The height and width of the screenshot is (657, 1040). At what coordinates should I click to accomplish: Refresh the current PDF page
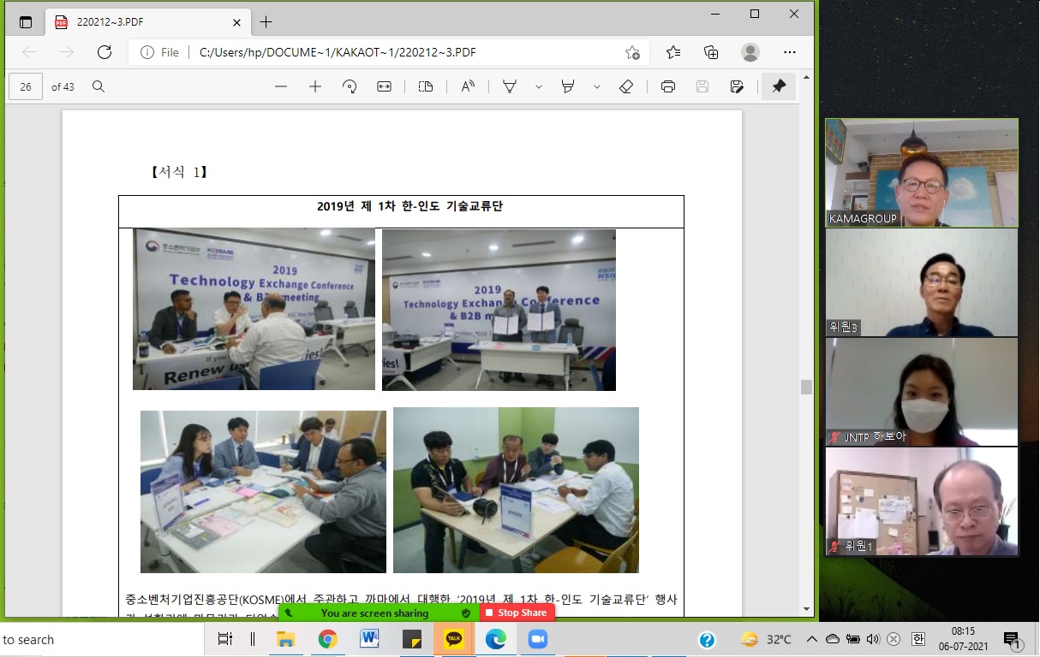[105, 52]
